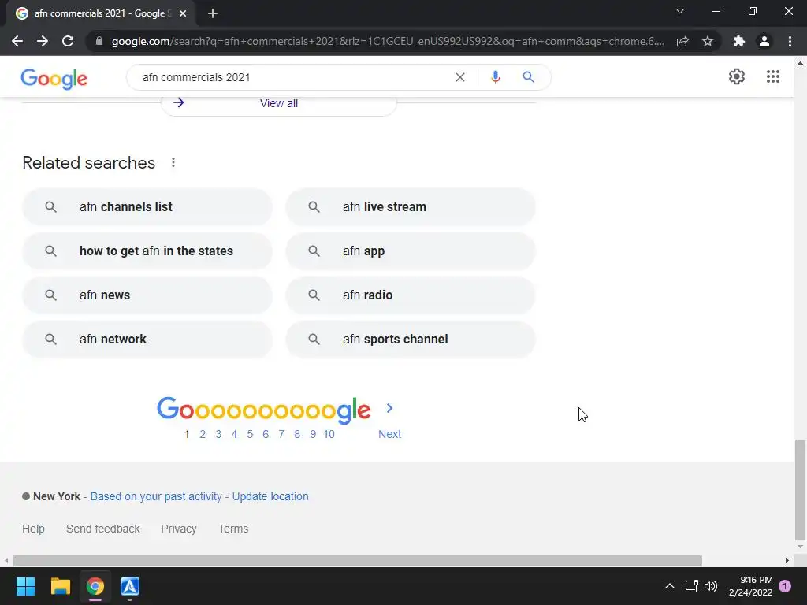Click Update location link
This screenshot has height=605, width=807.
pyautogui.click(x=270, y=496)
